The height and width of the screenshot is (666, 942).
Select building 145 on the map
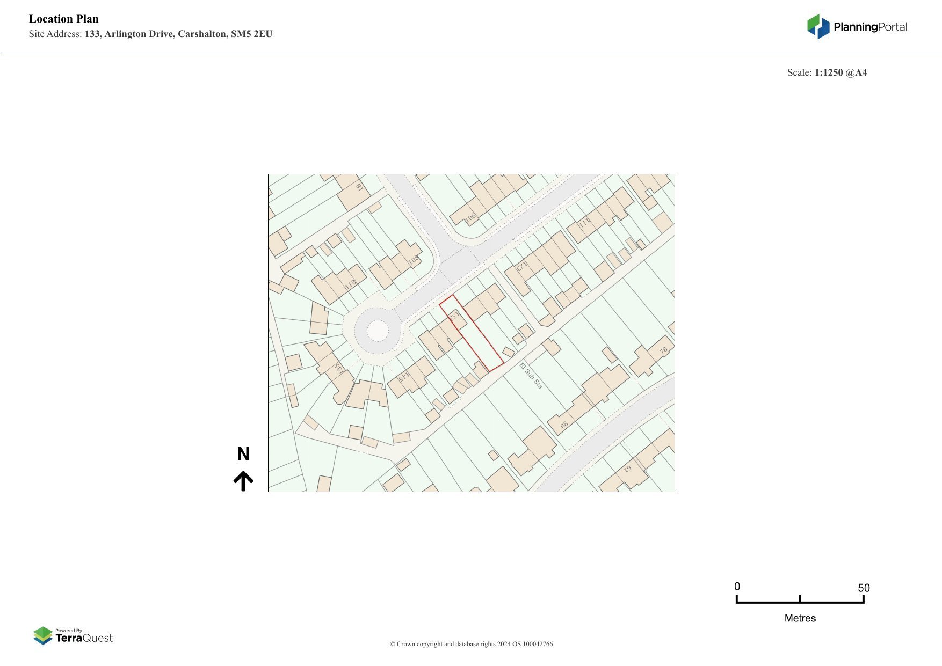click(x=404, y=377)
